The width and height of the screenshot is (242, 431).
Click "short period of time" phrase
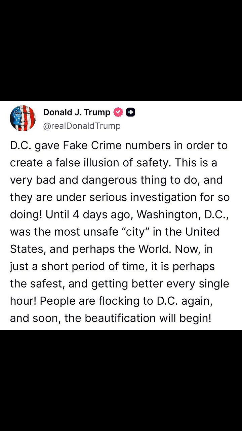(x=86, y=266)
